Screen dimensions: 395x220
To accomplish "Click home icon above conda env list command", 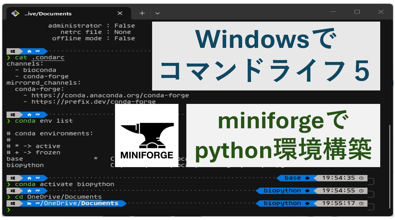I will pyautogui.click(x=30, y=115).
